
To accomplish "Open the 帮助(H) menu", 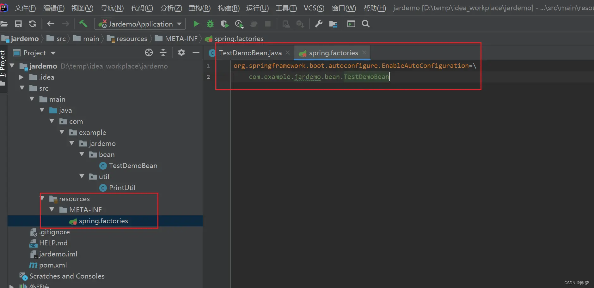I will point(375,8).
